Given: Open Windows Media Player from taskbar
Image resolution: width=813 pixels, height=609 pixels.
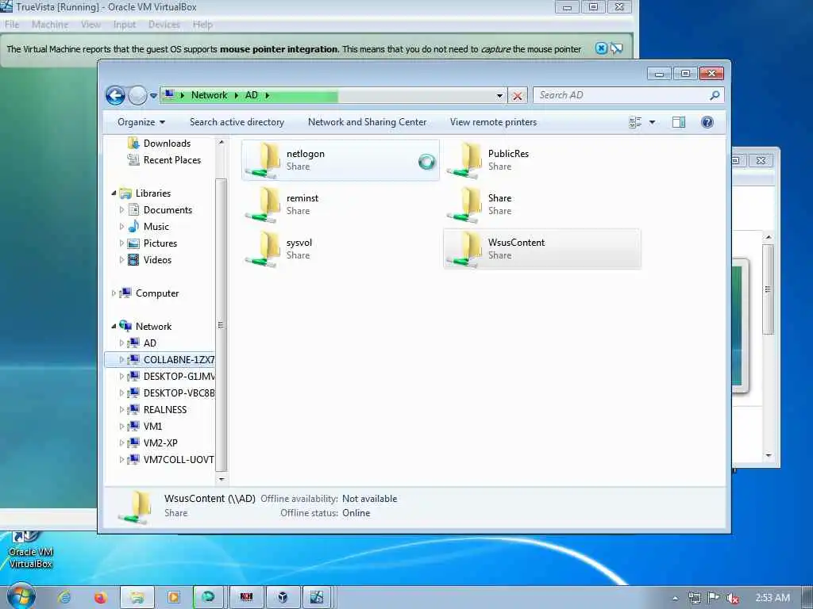Looking at the screenshot, I should point(173,598).
